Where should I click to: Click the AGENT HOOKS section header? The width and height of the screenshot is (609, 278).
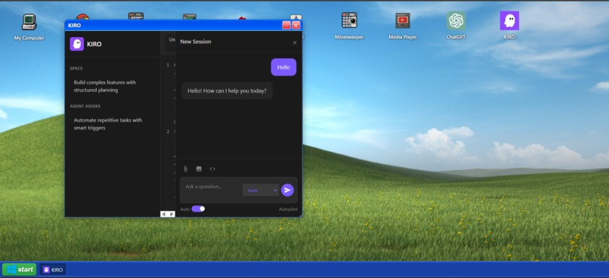(x=85, y=106)
